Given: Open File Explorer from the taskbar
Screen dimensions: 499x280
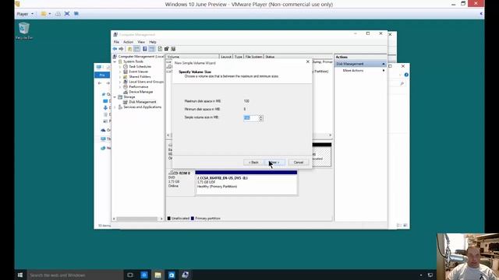Looking at the screenshot, I should [x=157, y=275].
